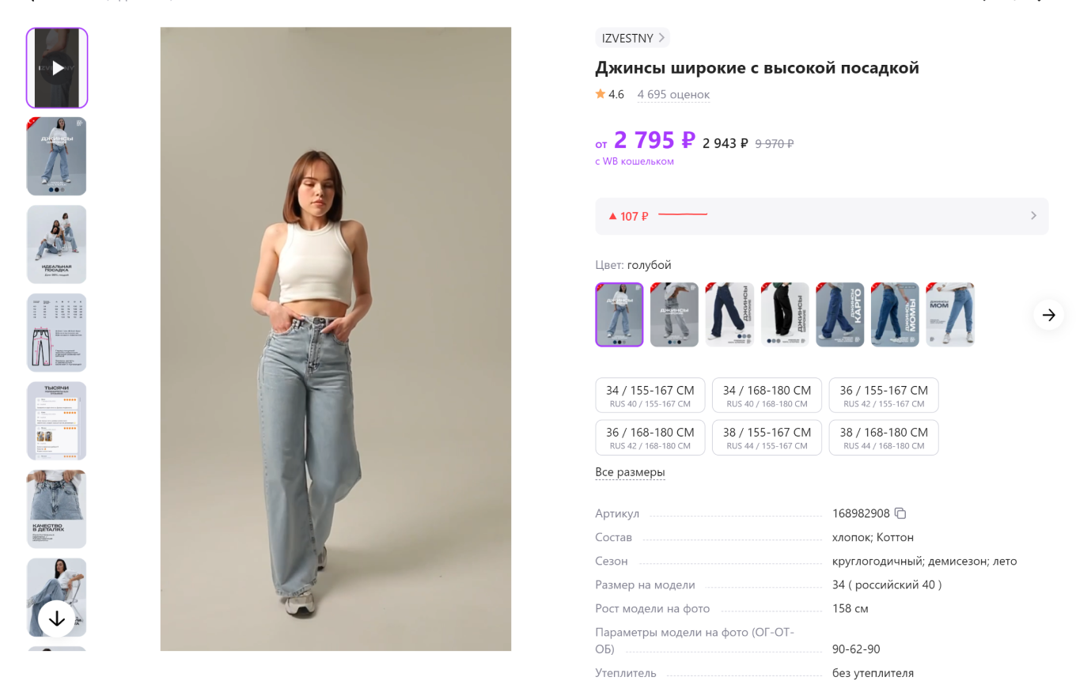Open the ИДЕАЛЬНАЯ ПОСАДКА thumbnail
Image resolution: width=1076 pixels, height=681 pixels.
(57, 244)
